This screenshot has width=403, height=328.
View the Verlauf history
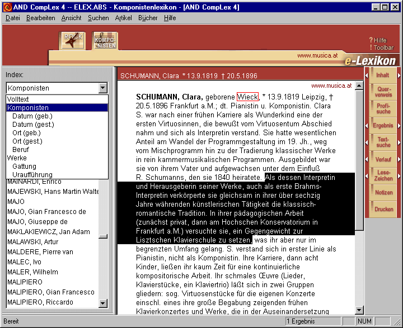(x=383, y=159)
